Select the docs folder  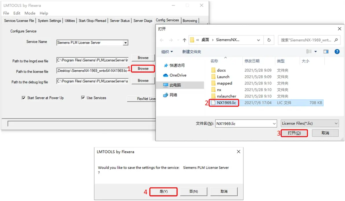click(221, 70)
